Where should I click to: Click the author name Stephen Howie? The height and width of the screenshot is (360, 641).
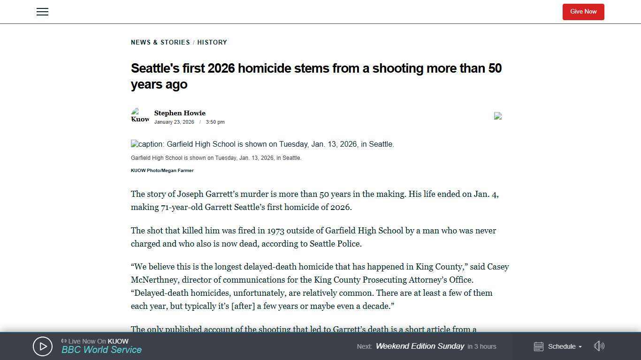pos(180,113)
